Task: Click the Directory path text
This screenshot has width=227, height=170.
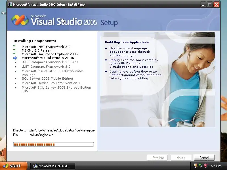Action: [62, 130]
